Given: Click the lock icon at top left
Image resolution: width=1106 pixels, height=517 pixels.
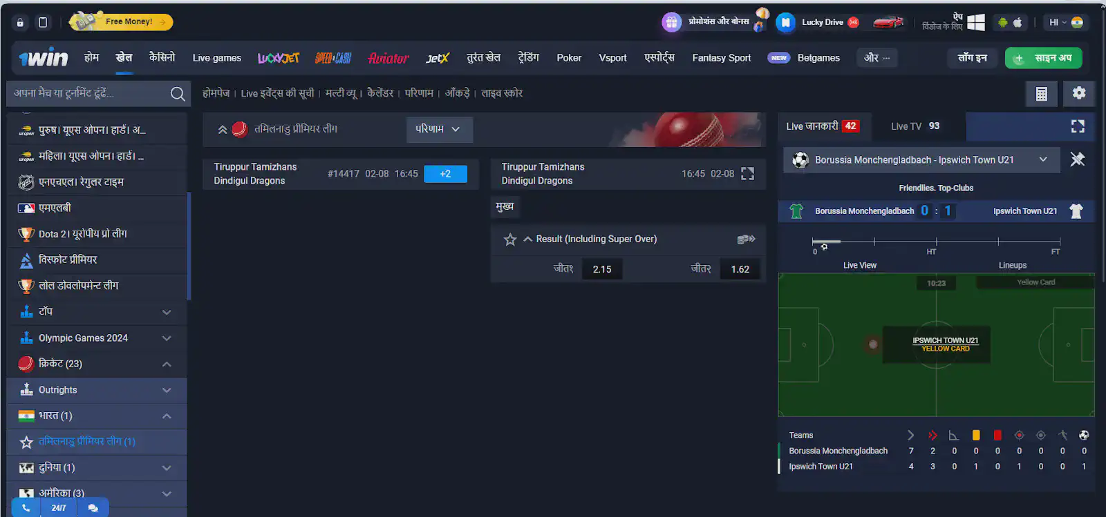Looking at the screenshot, I should (20, 22).
